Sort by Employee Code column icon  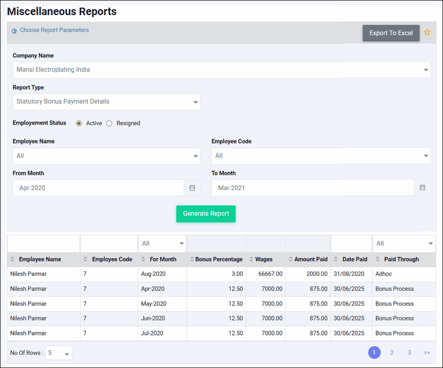(86, 259)
